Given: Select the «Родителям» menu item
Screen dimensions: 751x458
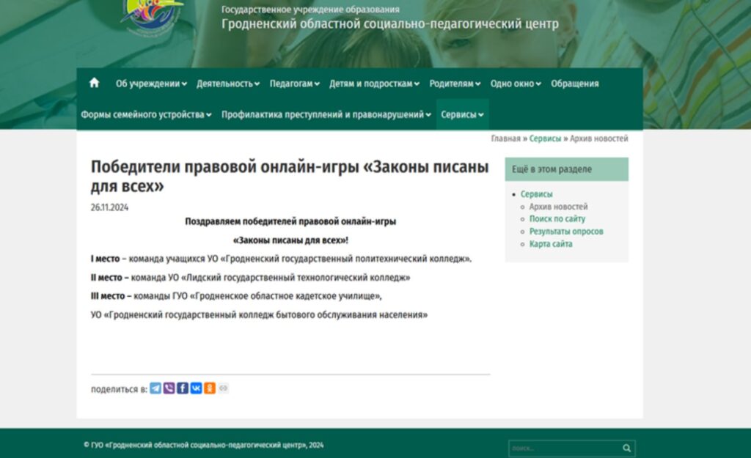Looking at the screenshot, I should tap(455, 84).
